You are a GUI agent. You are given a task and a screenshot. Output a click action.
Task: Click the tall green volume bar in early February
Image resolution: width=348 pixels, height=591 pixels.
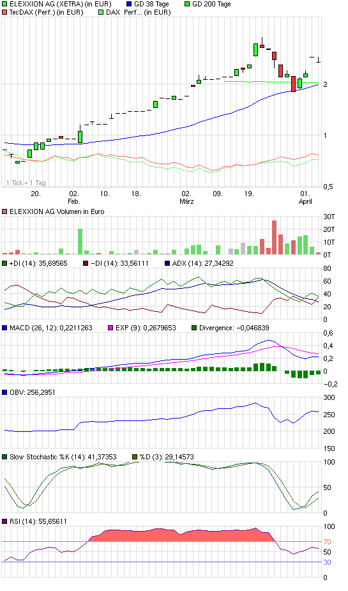click(80, 242)
